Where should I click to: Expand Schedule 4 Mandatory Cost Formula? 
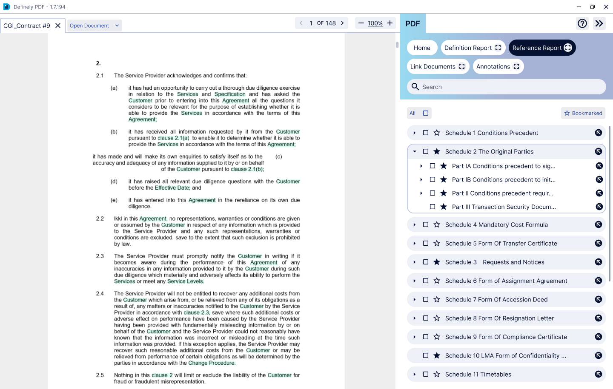[415, 224]
